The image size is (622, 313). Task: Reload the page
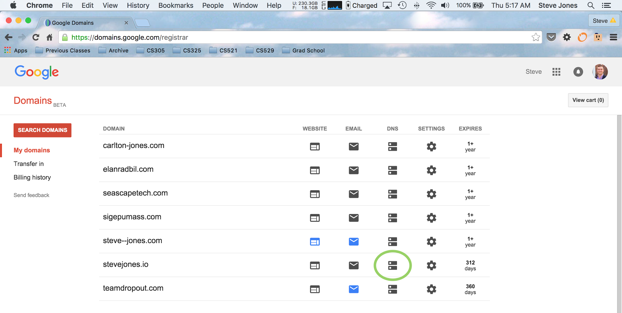[x=36, y=37]
